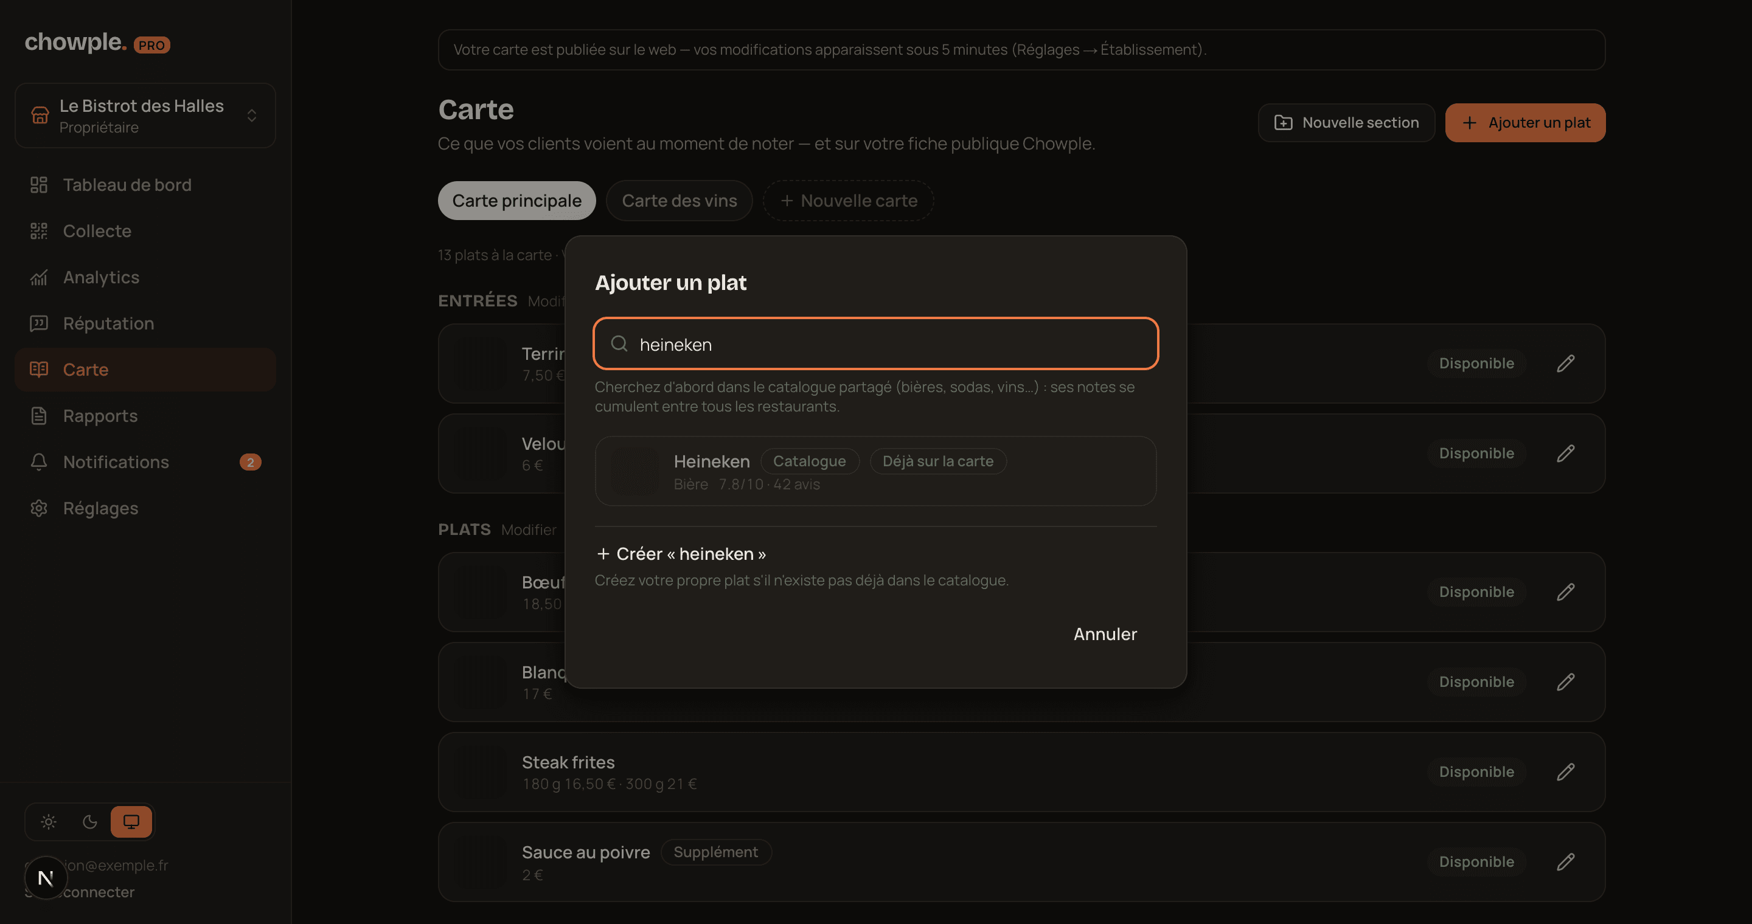Navigate to Analytics

145,277
